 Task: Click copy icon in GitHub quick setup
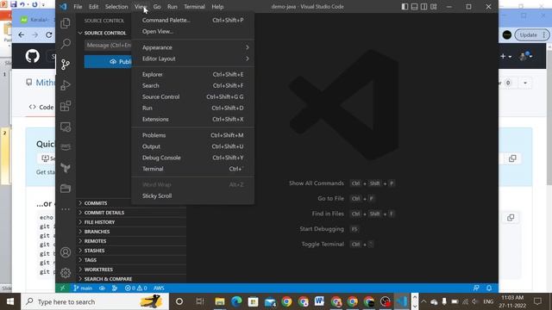click(x=512, y=158)
